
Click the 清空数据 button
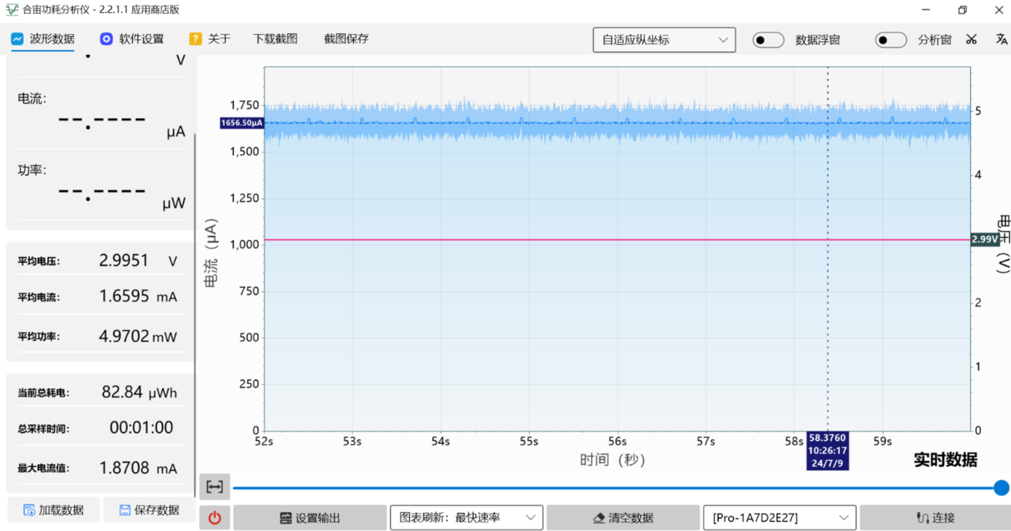point(623,518)
